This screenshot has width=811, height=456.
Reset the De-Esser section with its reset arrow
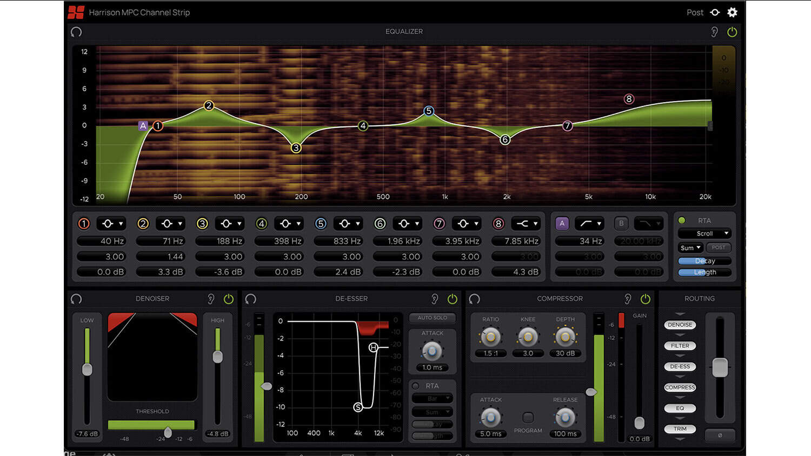pyautogui.click(x=250, y=299)
